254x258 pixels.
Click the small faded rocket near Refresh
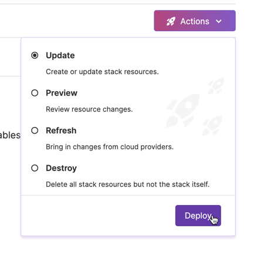coord(212,126)
